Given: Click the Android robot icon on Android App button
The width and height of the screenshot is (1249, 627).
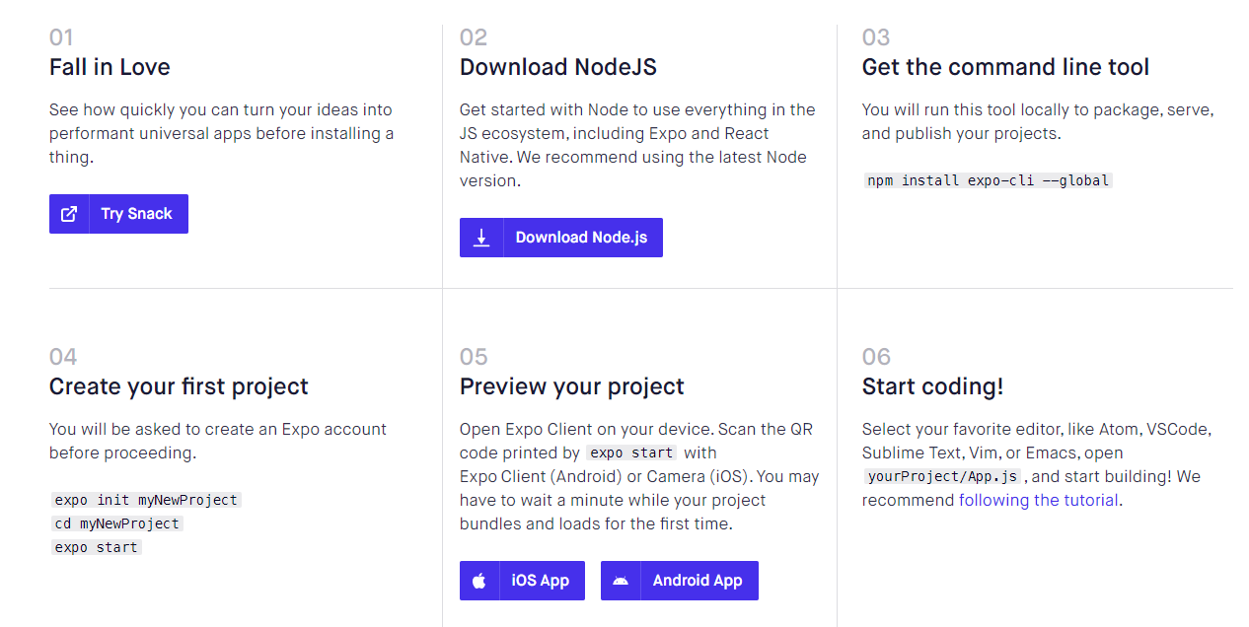Looking at the screenshot, I should click(x=620, y=581).
